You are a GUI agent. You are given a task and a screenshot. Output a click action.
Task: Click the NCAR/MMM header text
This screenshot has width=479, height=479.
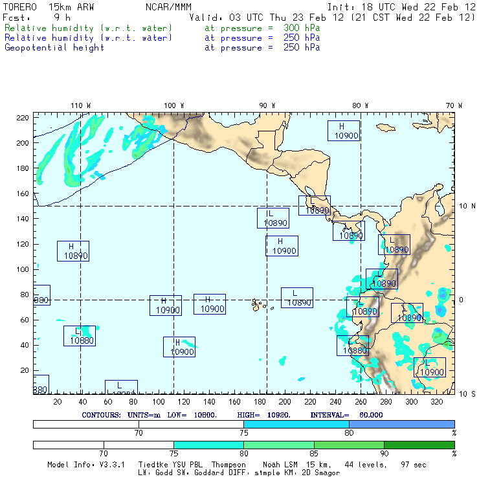click(x=168, y=6)
